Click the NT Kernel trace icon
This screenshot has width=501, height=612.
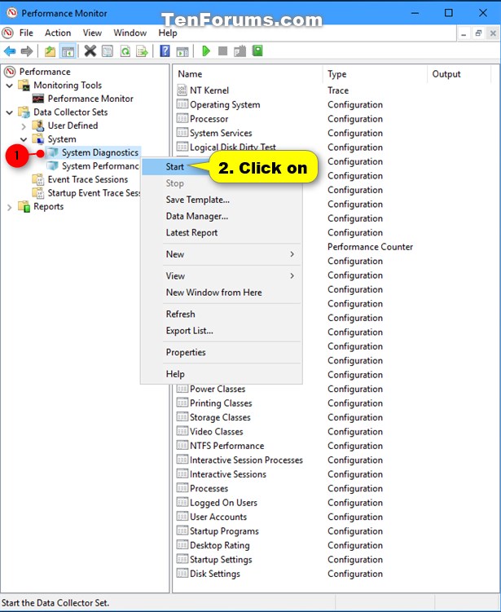(x=182, y=90)
